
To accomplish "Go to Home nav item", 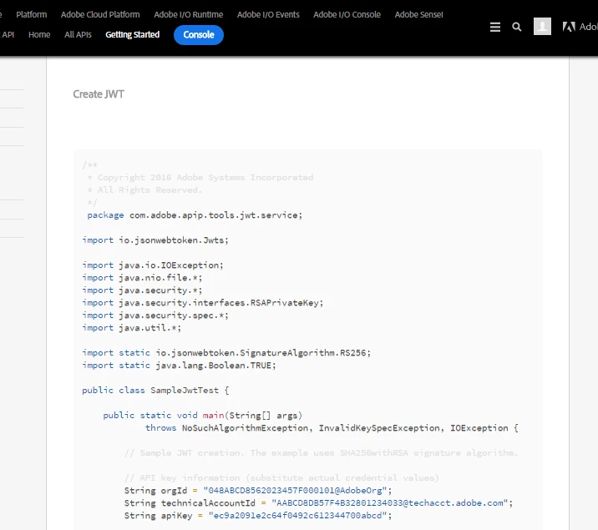I will click(39, 35).
